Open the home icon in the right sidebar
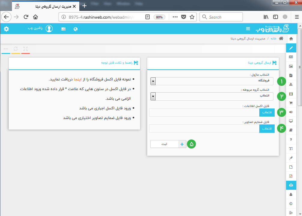Screen dimensions: 302x216 tap(291, 39)
